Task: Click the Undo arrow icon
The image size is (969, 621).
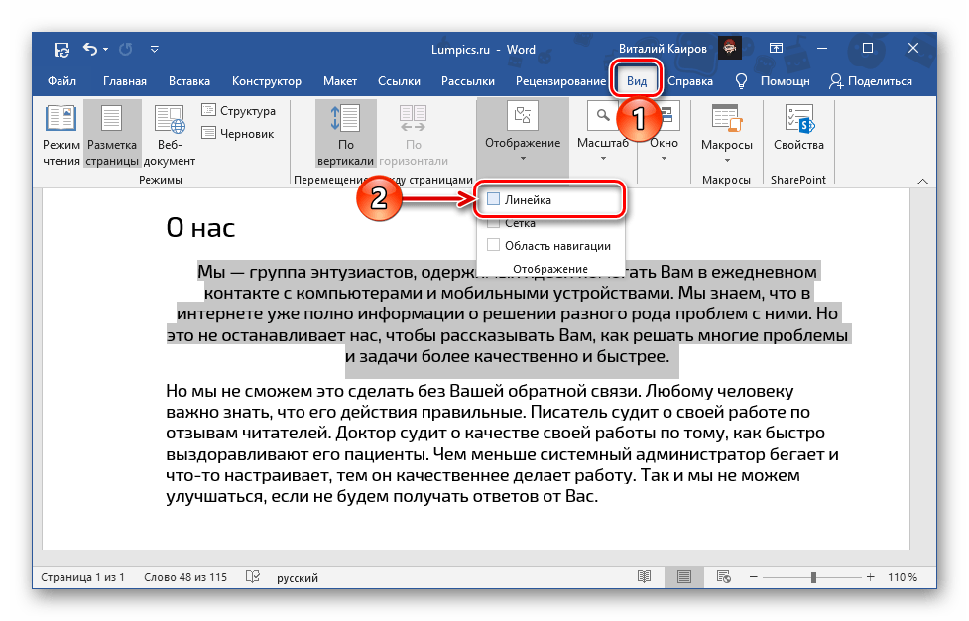Action: coord(91,48)
